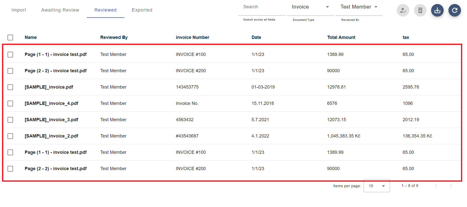
Task: Tick checkbox for [SAMPLE]_invoice_2.pdf
Action: click(x=10, y=136)
